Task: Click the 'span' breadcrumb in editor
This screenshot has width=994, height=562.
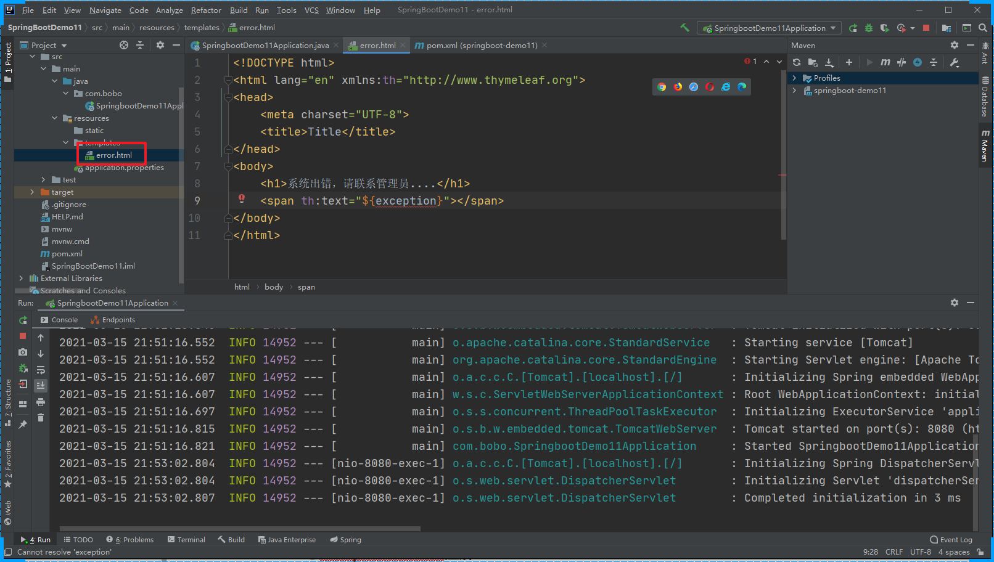Action: click(x=306, y=287)
